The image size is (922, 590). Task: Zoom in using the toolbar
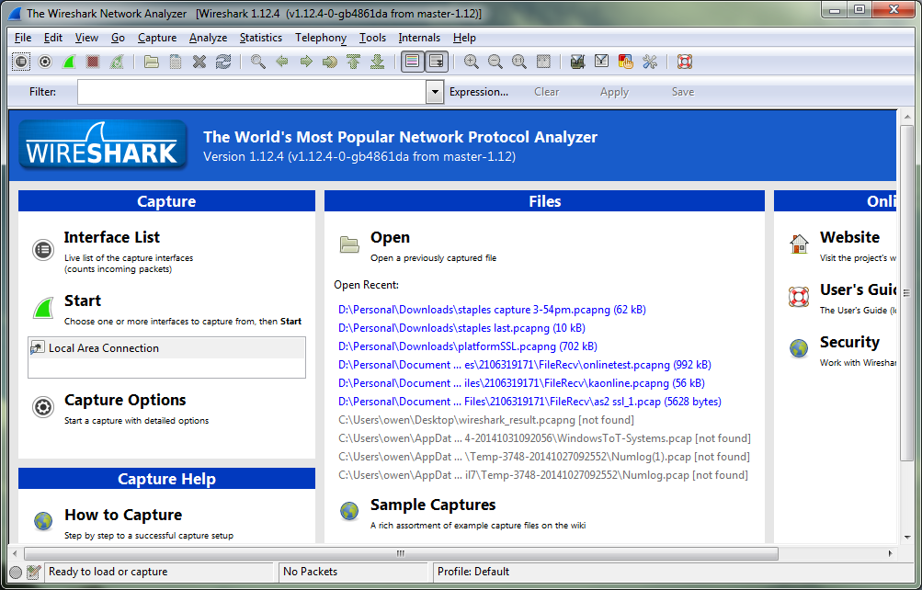(471, 62)
